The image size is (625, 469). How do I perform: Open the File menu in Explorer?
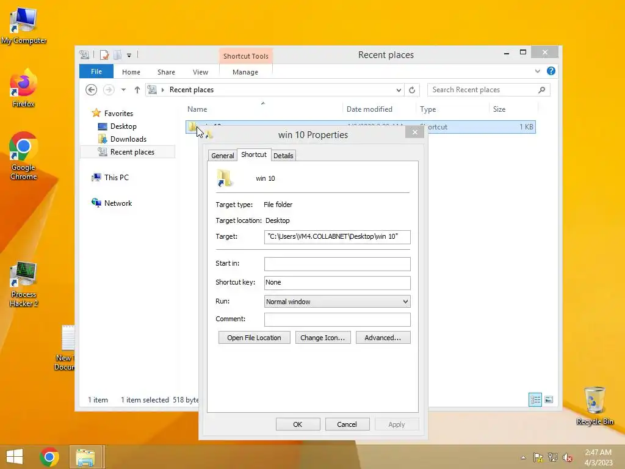click(x=96, y=71)
